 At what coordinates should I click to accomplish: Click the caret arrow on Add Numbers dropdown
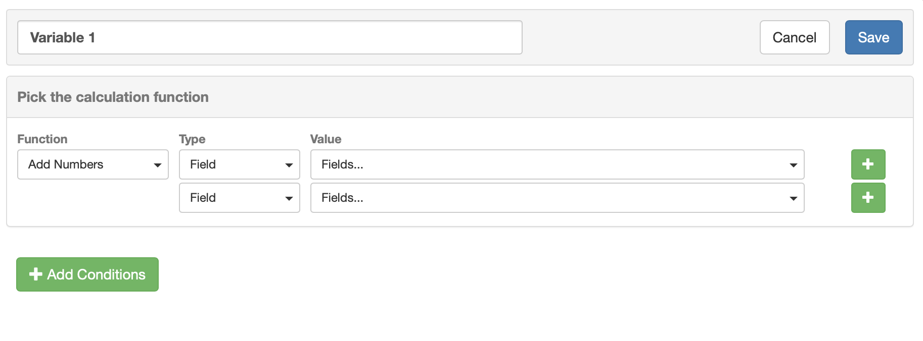(158, 165)
